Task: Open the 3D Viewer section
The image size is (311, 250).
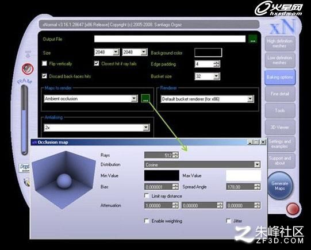Action: pos(279,127)
